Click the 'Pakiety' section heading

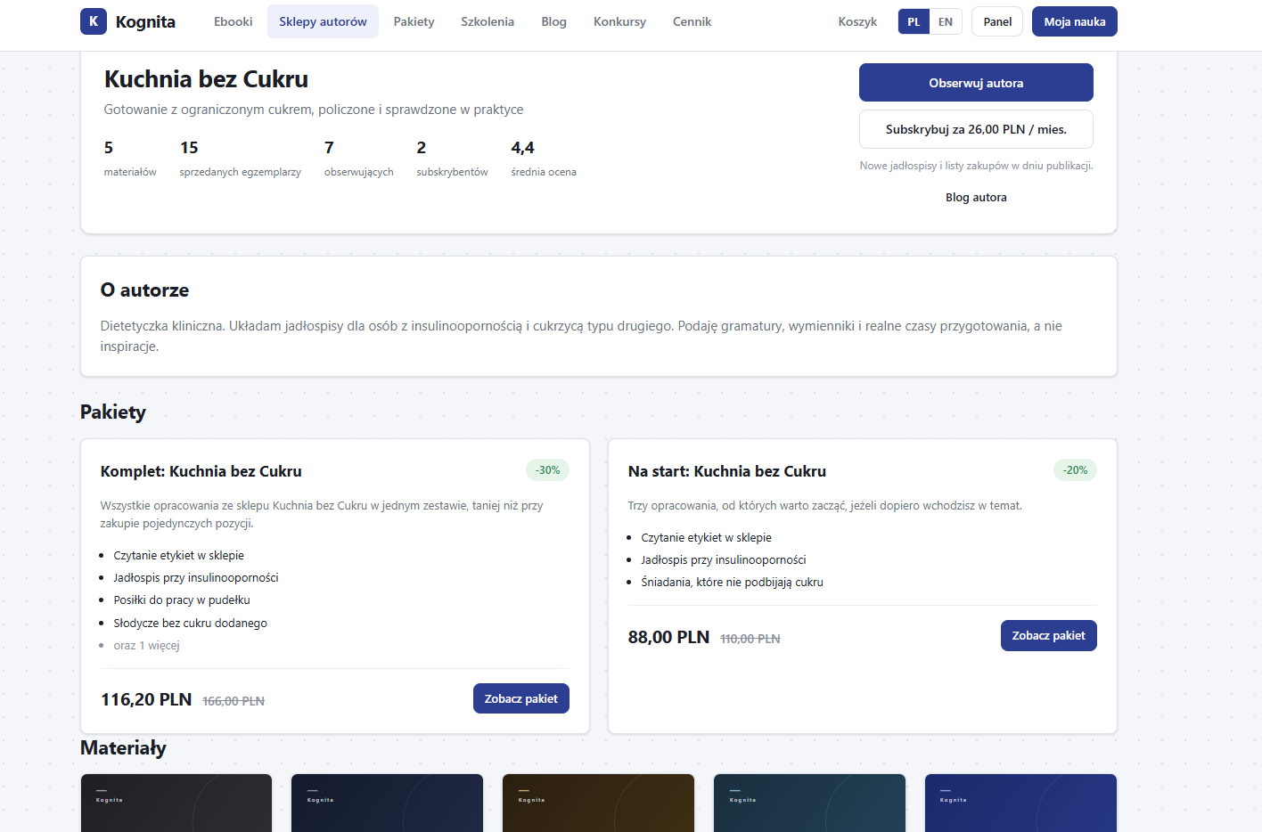click(113, 412)
